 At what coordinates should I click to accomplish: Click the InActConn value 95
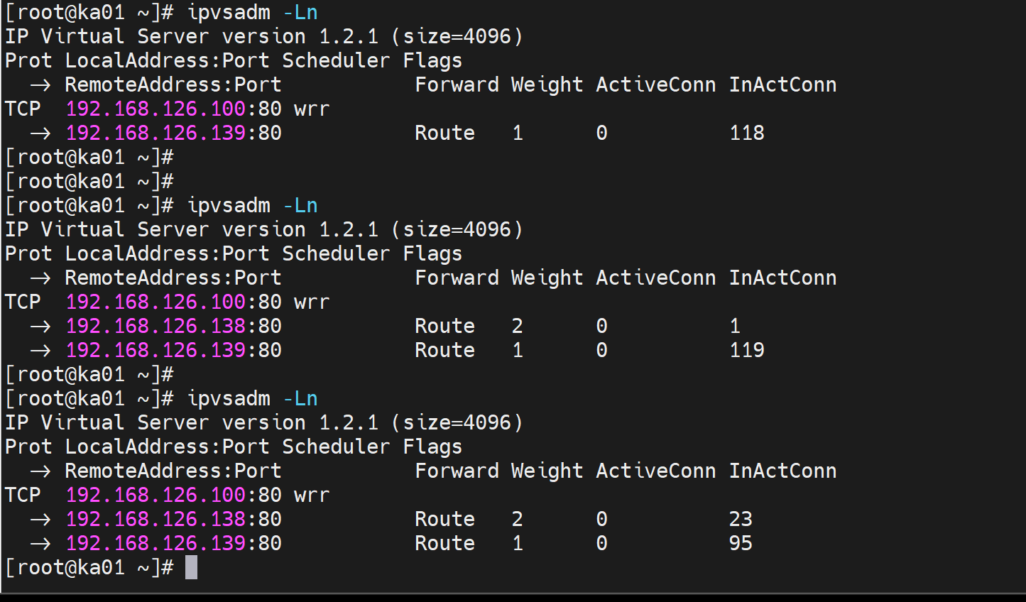point(741,543)
